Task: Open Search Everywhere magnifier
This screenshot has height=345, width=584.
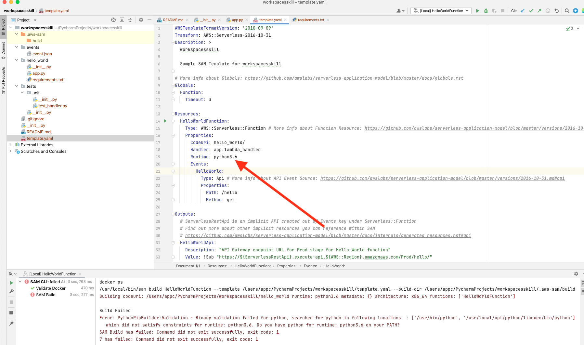Action: pyautogui.click(x=567, y=11)
